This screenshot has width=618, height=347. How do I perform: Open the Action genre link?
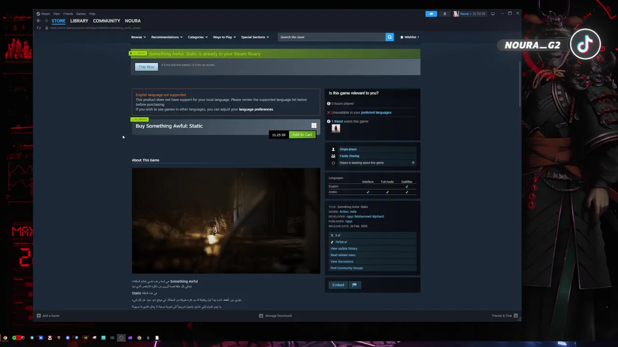pyautogui.click(x=344, y=212)
